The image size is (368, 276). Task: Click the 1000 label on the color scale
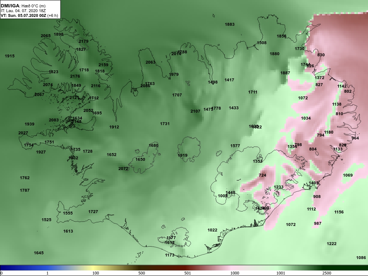coord(235,273)
